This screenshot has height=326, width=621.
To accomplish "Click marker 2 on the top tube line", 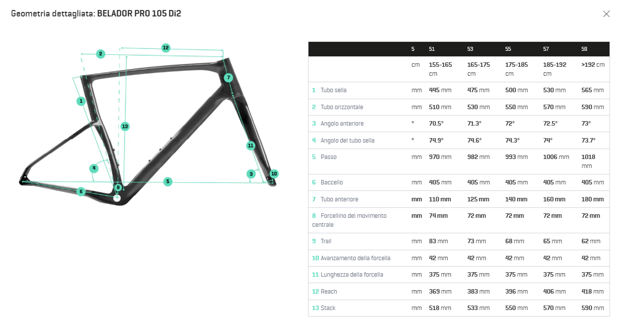I will [100, 54].
